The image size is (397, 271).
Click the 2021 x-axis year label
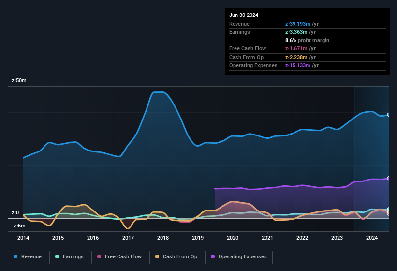267,238
